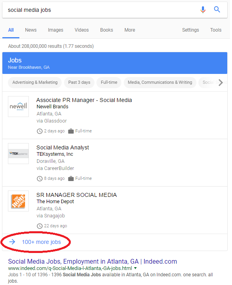Open the search Tools menu
232x285 pixels.
(216, 30)
